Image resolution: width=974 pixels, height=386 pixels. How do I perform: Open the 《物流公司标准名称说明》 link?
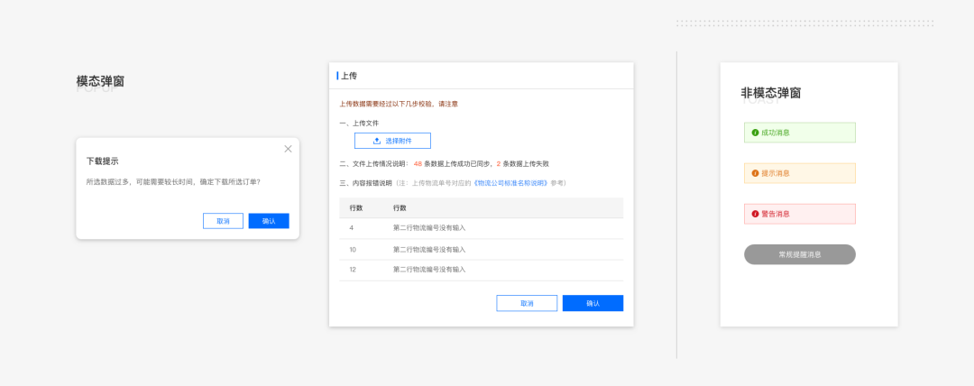(510, 183)
